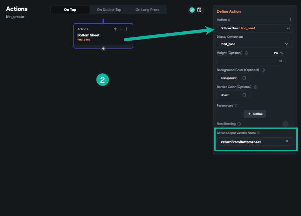Click the Define parameters button
This screenshot has width=301, height=216.
[x=255, y=114]
